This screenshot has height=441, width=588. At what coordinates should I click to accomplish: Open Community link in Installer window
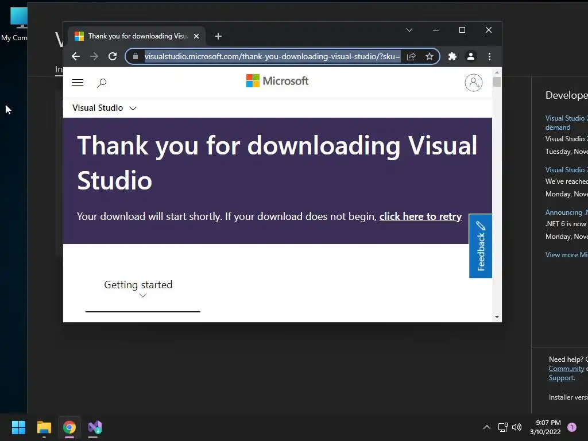[x=566, y=369]
